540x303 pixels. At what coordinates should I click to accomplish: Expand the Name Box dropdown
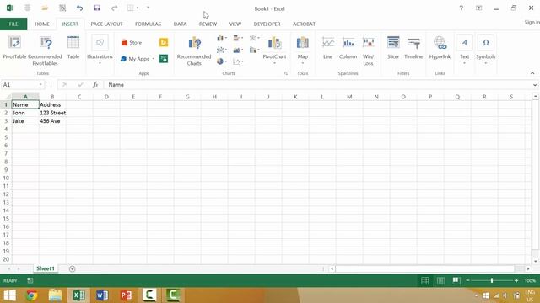(40, 84)
